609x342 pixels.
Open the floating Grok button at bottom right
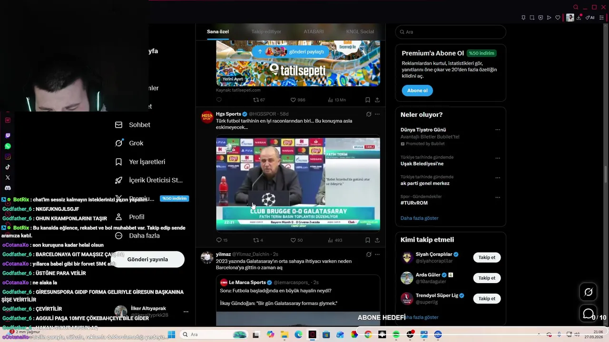(588, 292)
